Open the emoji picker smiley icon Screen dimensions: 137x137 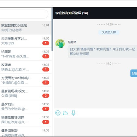click(58, 113)
